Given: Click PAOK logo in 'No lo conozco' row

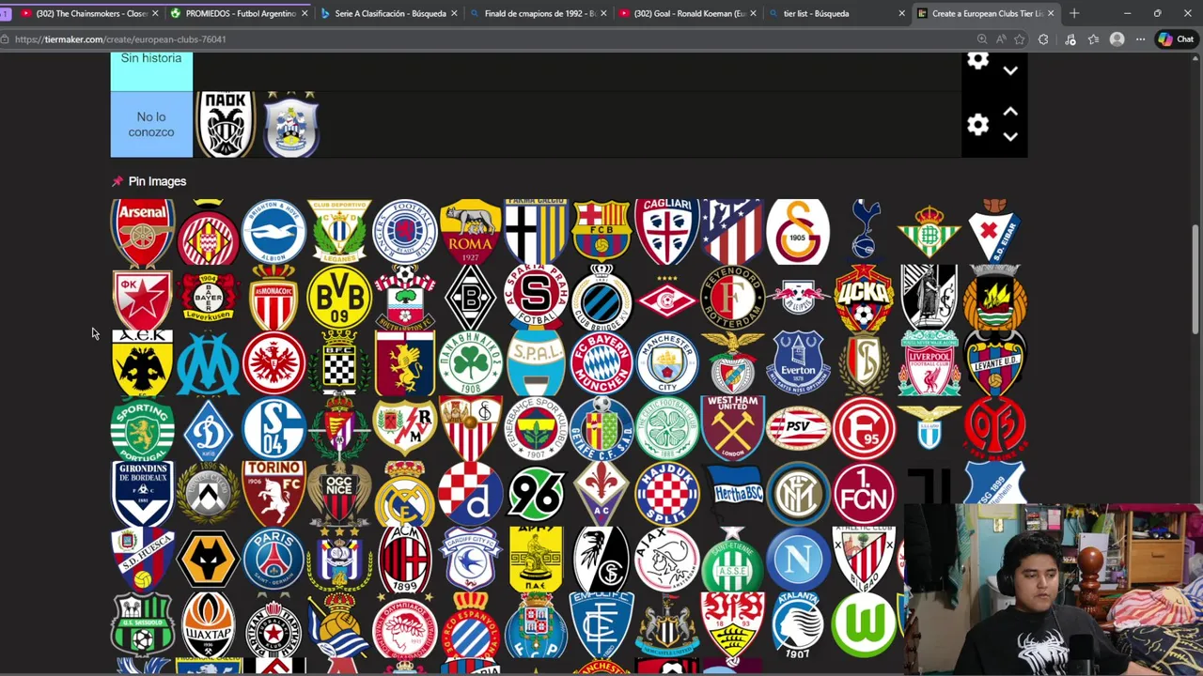Looking at the screenshot, I should click(x=226, y=124).
